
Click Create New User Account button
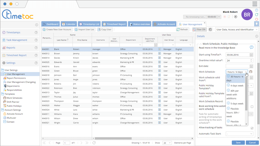57,30
